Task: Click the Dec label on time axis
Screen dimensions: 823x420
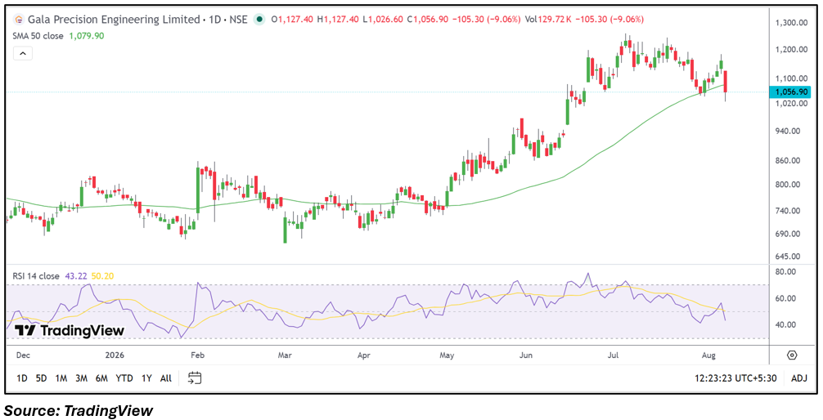Action: (x=23, y=355)
